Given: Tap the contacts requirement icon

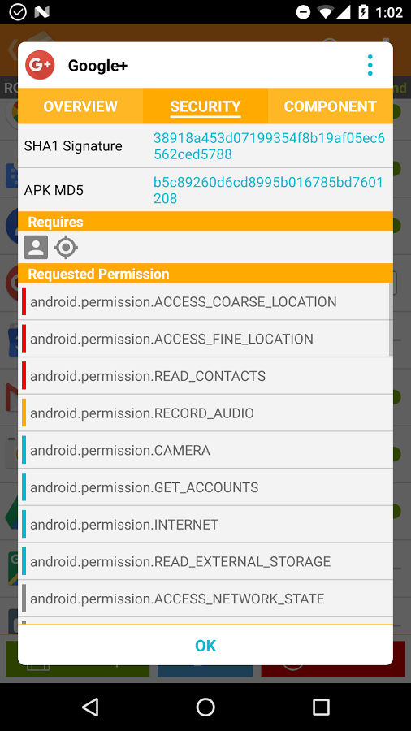Looking at the screenshot, I should point(36,247).
